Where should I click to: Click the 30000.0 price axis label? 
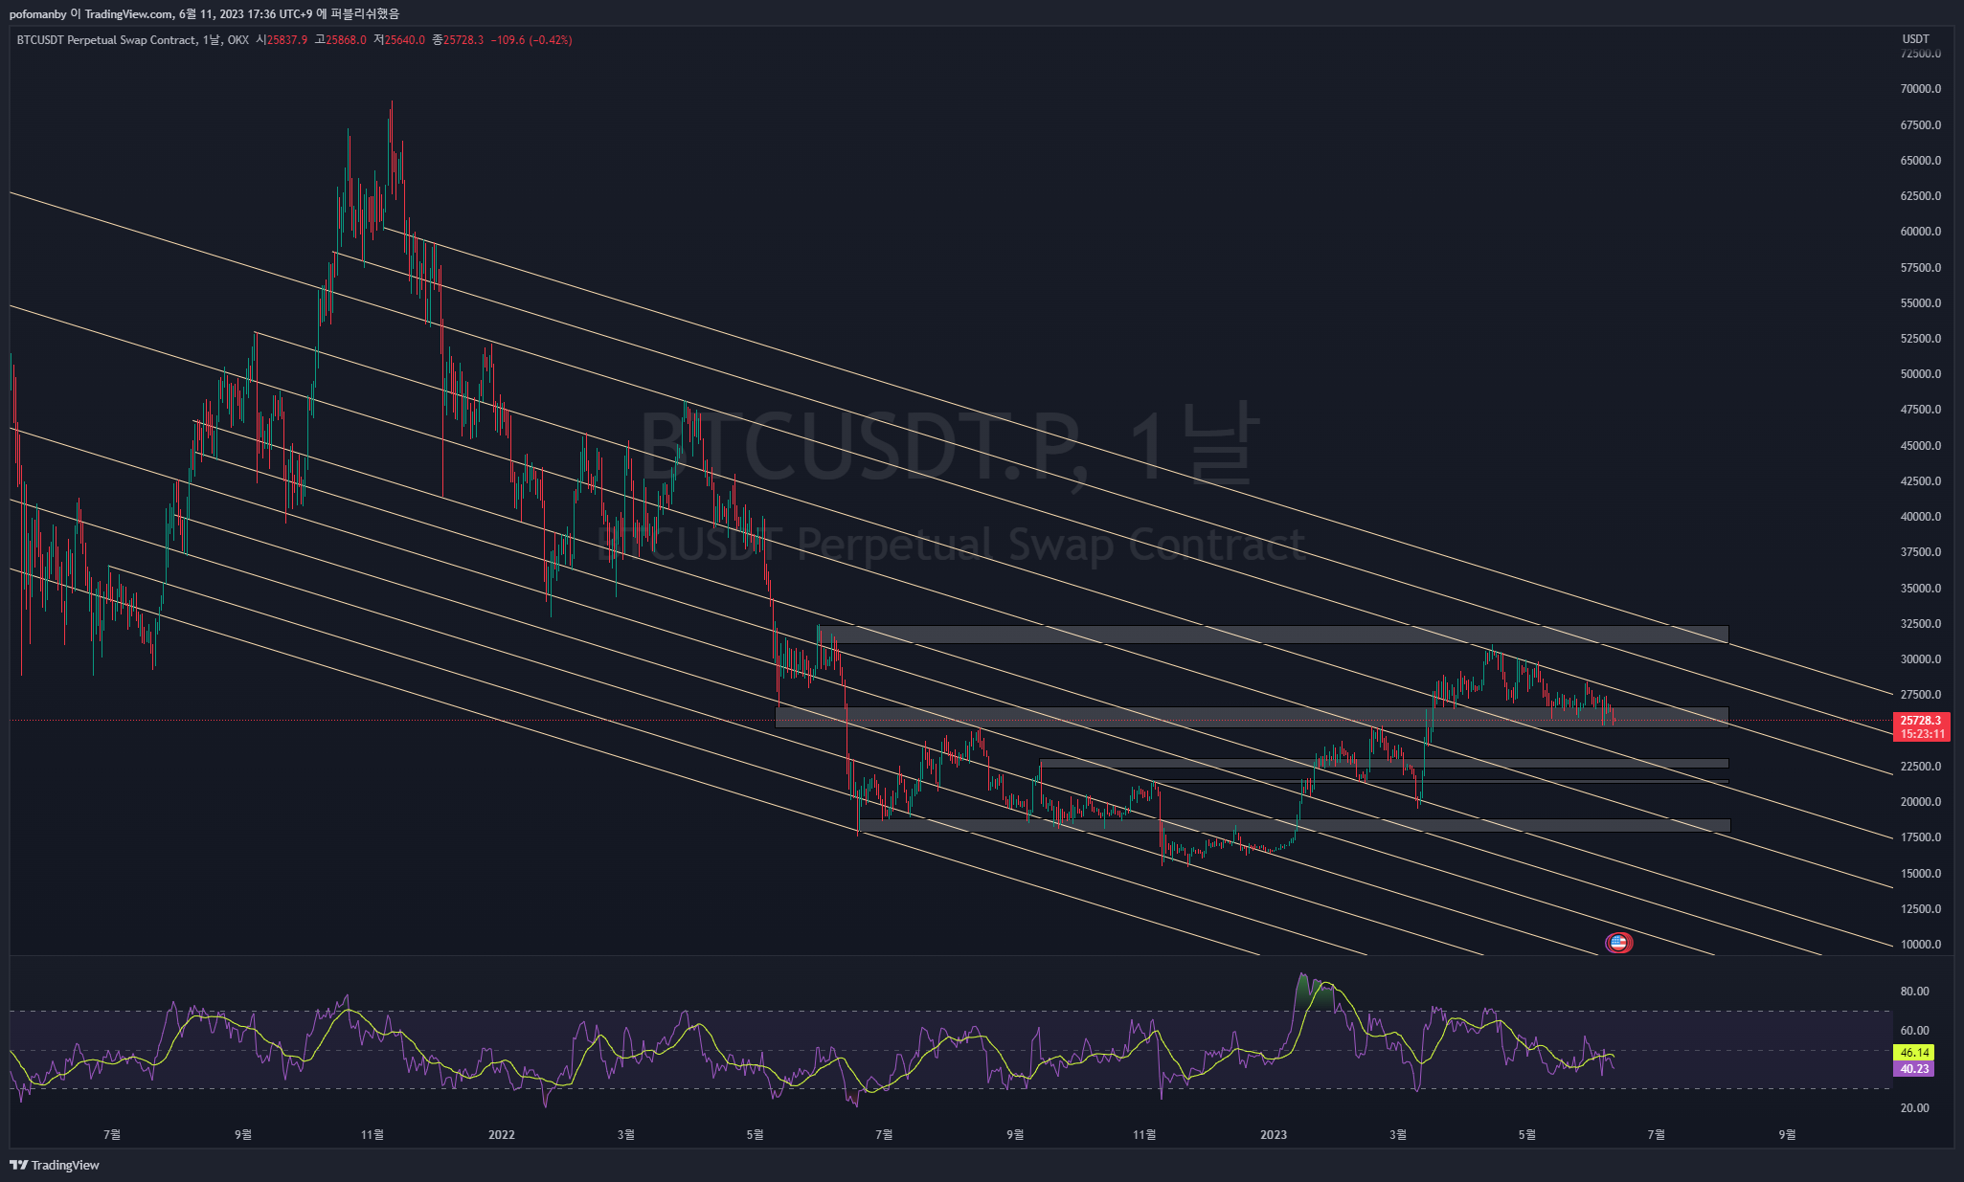[1921, 659]
